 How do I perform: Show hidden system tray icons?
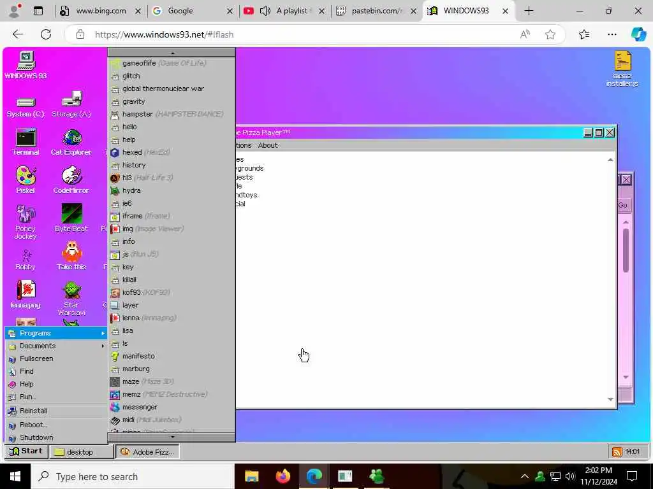[x=525, y=476]
